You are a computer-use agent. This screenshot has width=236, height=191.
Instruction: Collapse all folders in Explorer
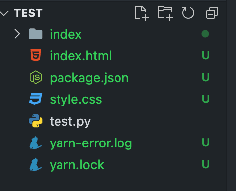212,13
